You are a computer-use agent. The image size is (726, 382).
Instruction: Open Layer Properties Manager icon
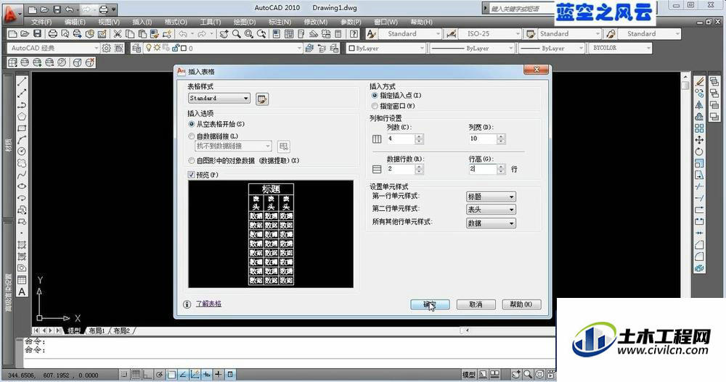pos(136,48)
